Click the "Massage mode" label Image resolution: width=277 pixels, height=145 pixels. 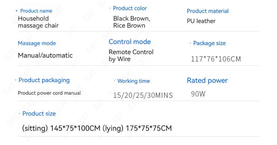(37, 43)
